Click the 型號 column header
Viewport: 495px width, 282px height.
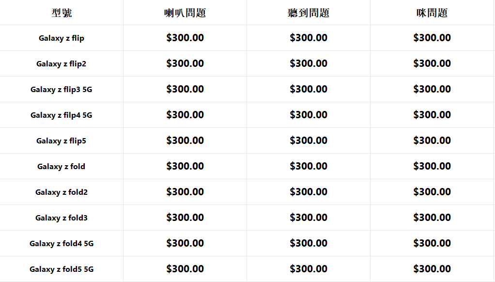point(62,13)
